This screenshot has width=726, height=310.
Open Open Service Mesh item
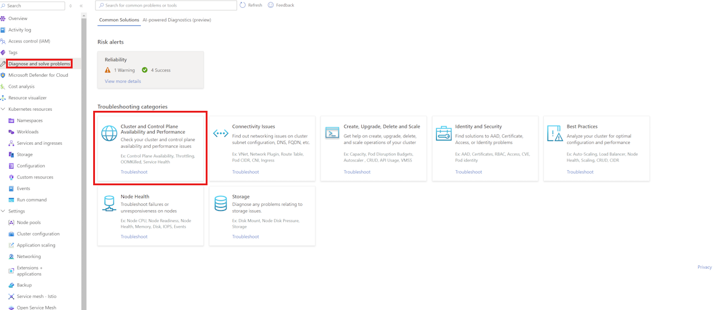[x=36, y=308]
